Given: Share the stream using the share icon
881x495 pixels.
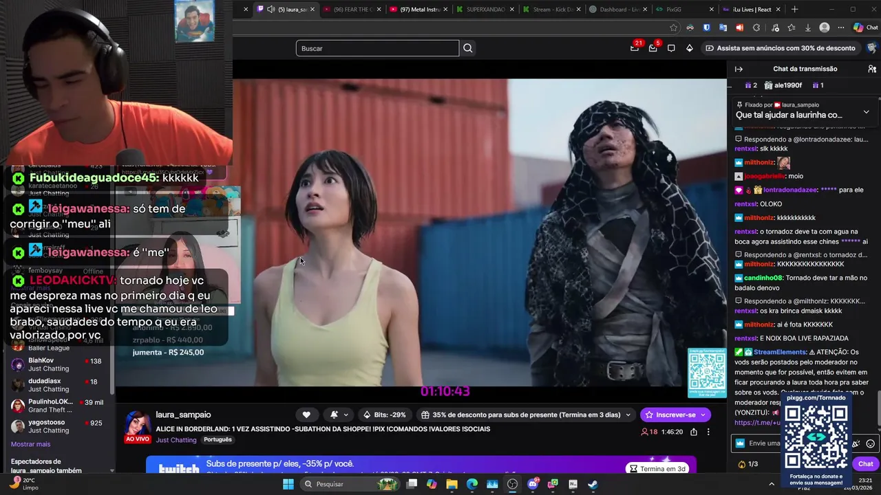Looking at the screenshot, I should click(x=694, y=432).
